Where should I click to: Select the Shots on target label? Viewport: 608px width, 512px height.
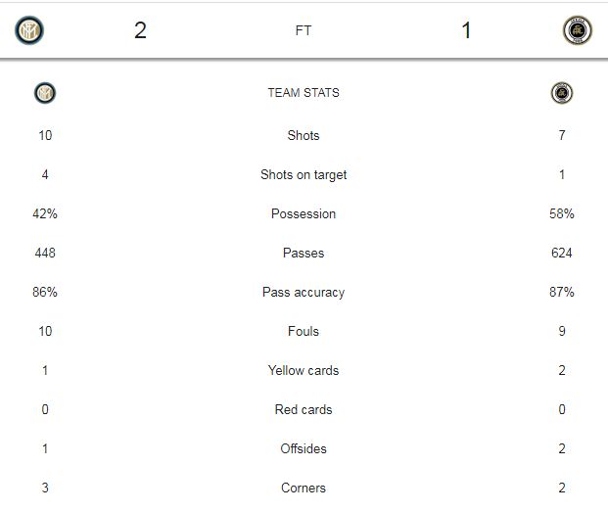point(304,175)
